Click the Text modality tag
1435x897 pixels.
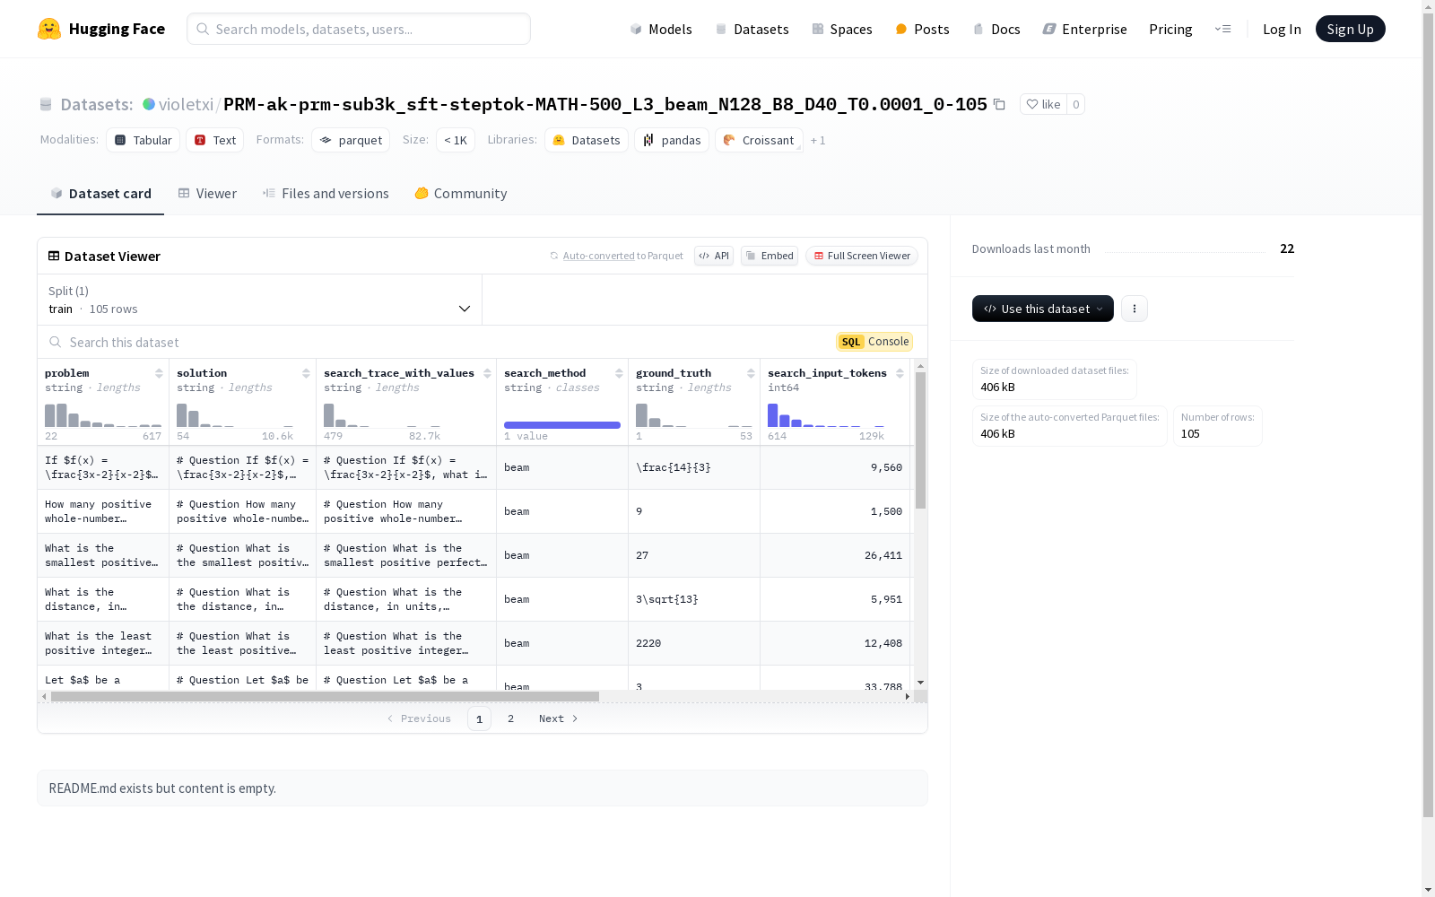pyautogui.click(x=215, y=140)
